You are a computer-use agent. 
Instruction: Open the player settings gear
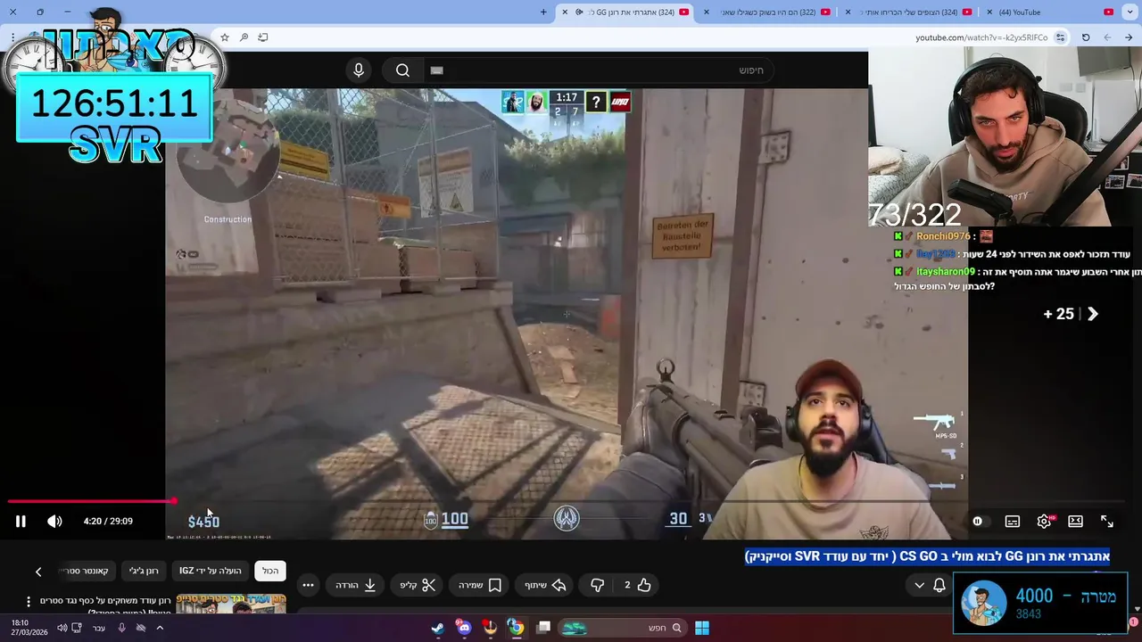pyautogui.click(x=1044, y=522)
